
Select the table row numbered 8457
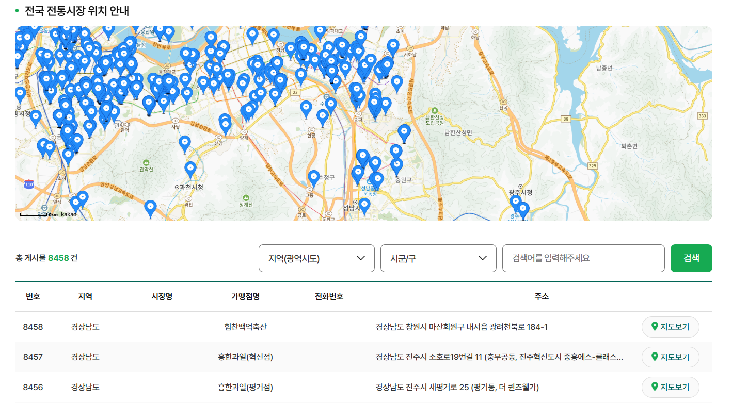point(361,357)
